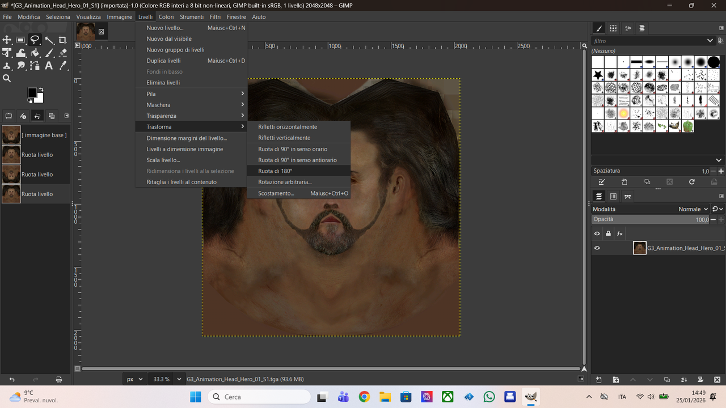Click the fx effects header in layers
The height and width of the screenshot is (408, 726).
click(x=620, y=233)
